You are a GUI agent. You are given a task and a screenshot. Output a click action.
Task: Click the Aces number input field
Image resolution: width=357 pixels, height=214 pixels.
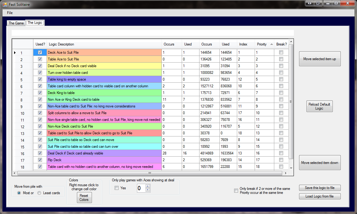[x=141, y=188]
